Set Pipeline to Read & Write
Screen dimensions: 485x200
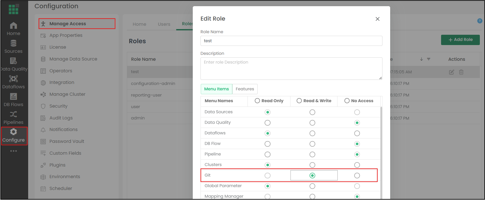312,154
